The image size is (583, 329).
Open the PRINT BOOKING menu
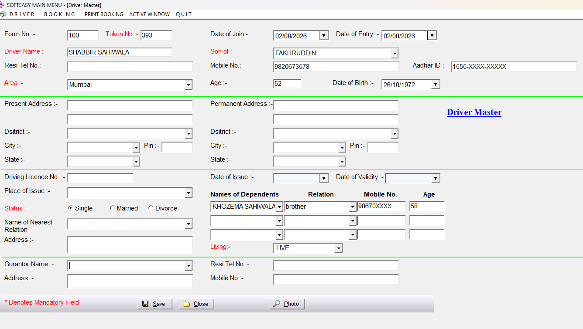[104, 14]
